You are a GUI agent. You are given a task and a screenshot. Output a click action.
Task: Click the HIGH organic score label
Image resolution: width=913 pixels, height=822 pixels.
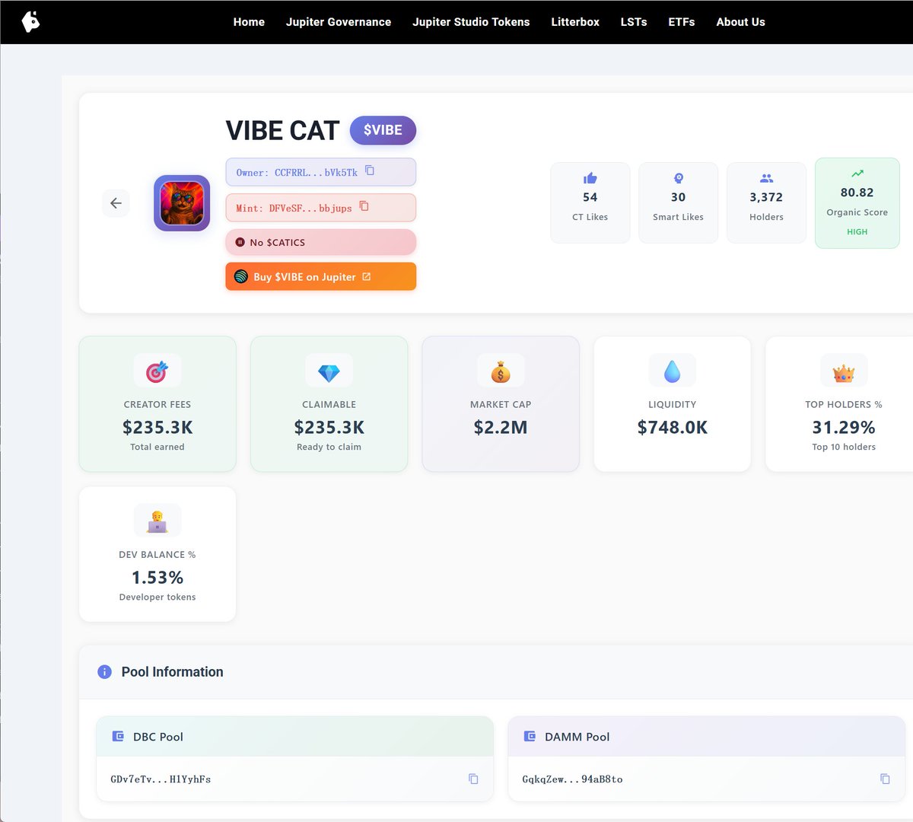pos(857,231)
